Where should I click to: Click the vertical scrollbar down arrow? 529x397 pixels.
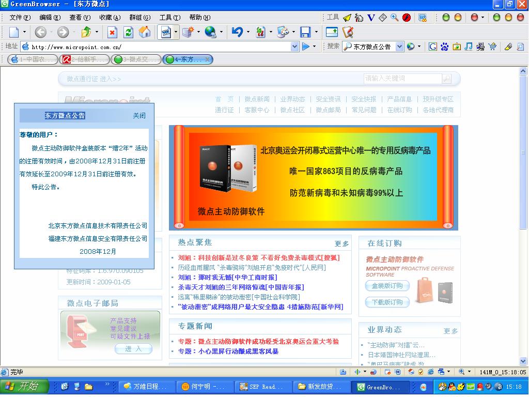pyautogui.click(x=523, y=361)
